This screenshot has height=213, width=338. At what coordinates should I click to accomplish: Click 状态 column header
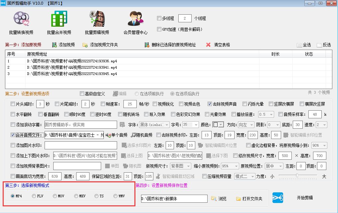(x=309, y=54)
